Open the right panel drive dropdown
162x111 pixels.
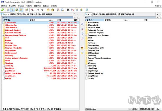[89, 14]
